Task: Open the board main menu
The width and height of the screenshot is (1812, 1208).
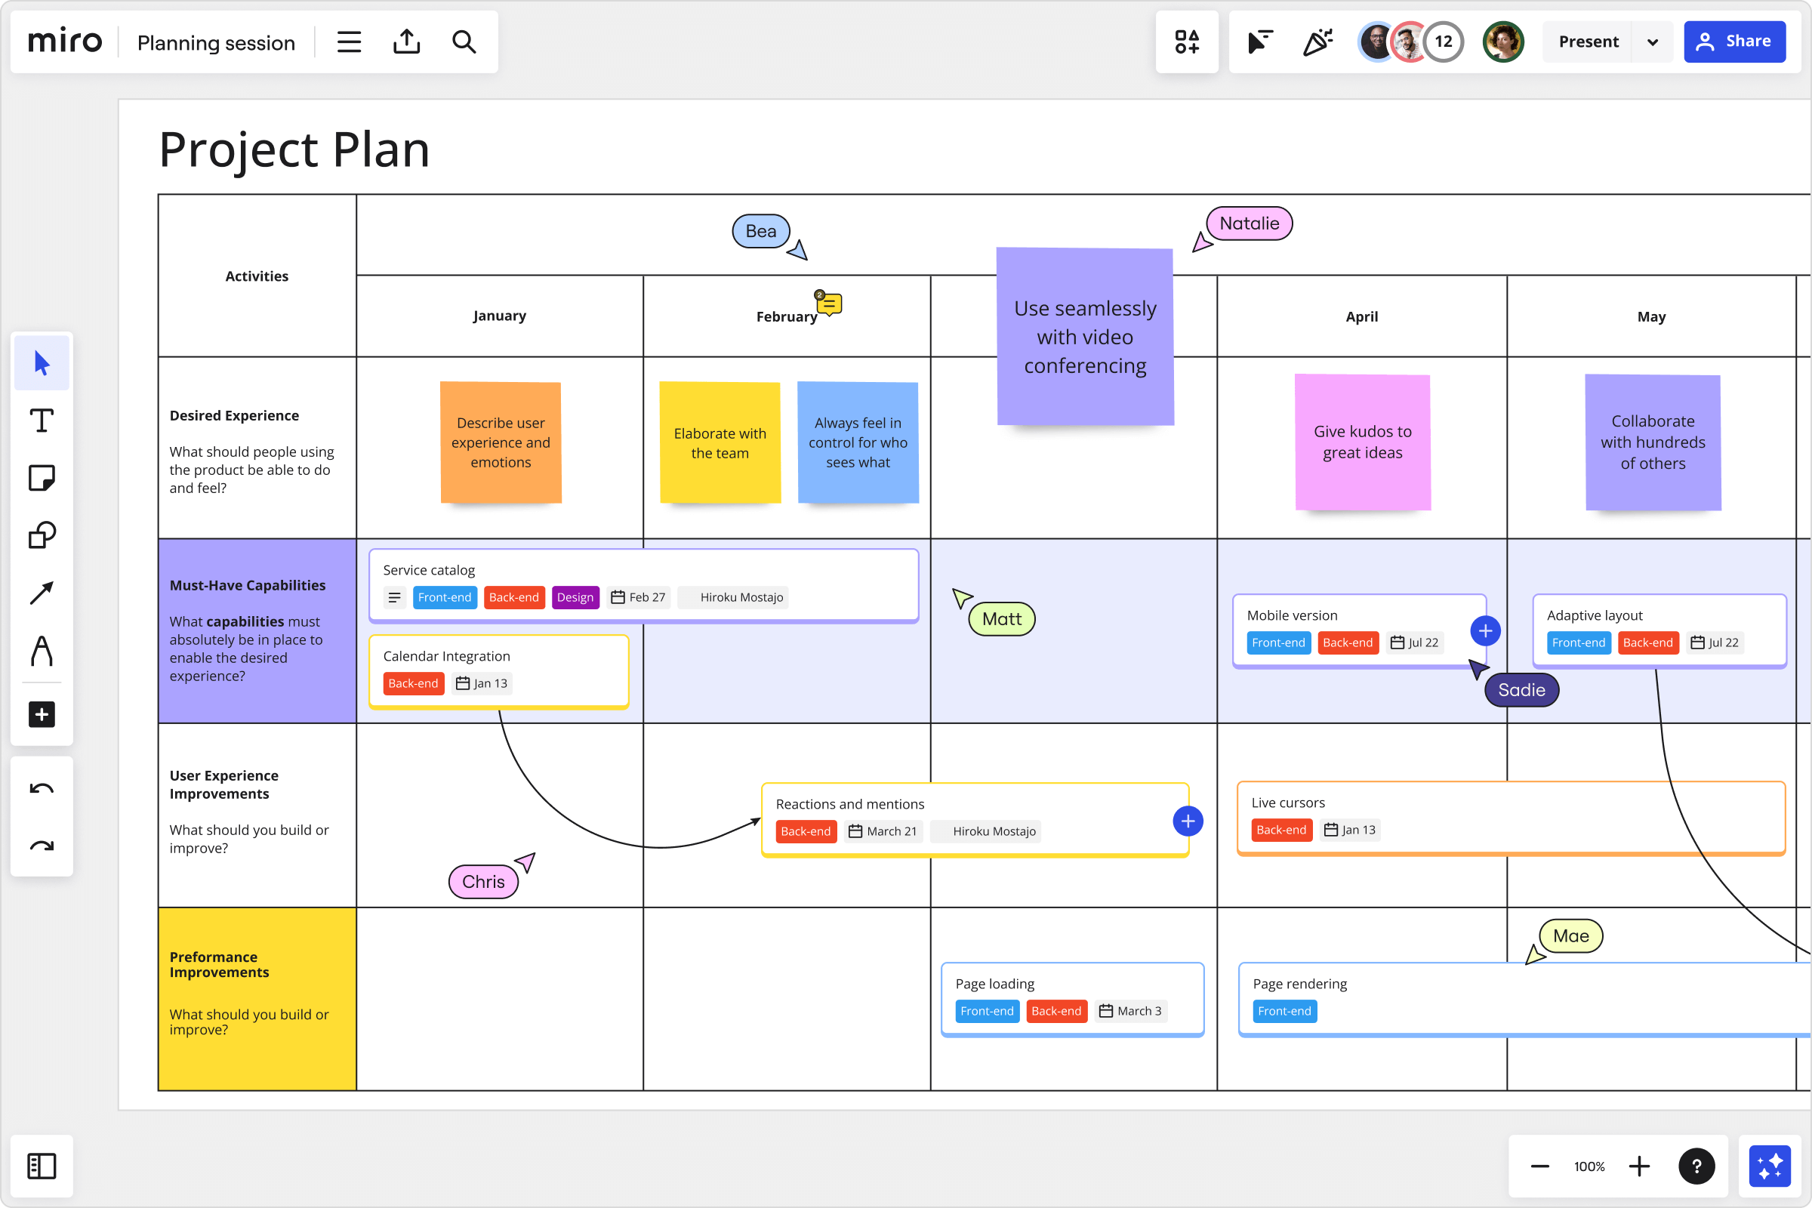Action: click(348, 42)
